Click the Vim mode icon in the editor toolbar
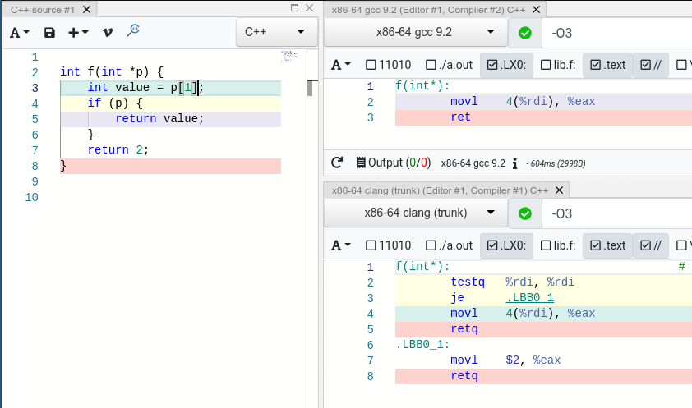692x408 pixels. pos(107,33)
